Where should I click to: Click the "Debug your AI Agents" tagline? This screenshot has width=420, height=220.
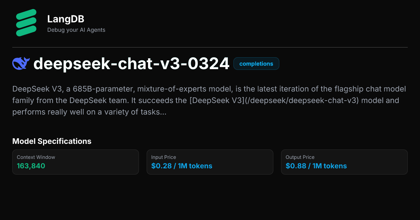(76, 30)
